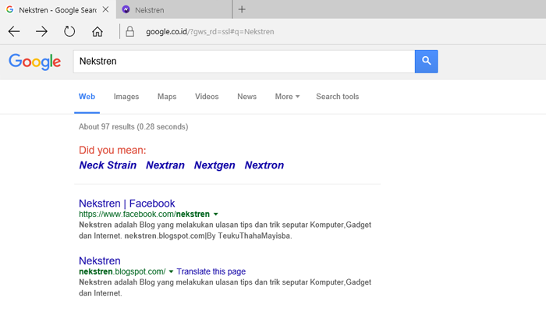
Task: Select the Web results tab
Action: [x=87, y=97]
